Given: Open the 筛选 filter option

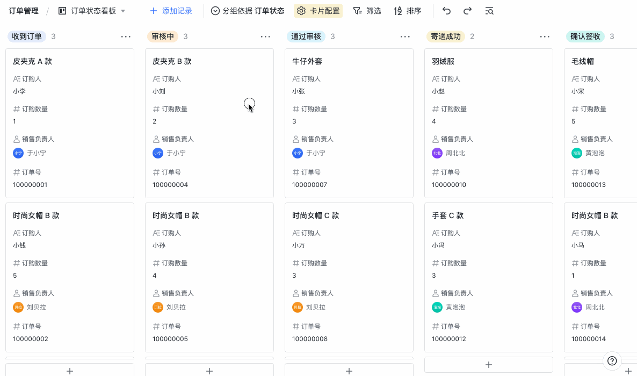Looking at the screenshot, I should point(367,11).
